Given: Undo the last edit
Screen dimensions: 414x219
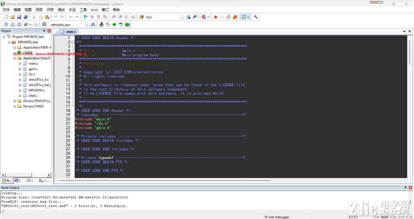Looking at the screenshot, I should click(x=56, y=17).
